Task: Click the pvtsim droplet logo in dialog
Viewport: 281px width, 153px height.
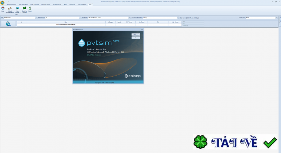Action: click(81, 43)
